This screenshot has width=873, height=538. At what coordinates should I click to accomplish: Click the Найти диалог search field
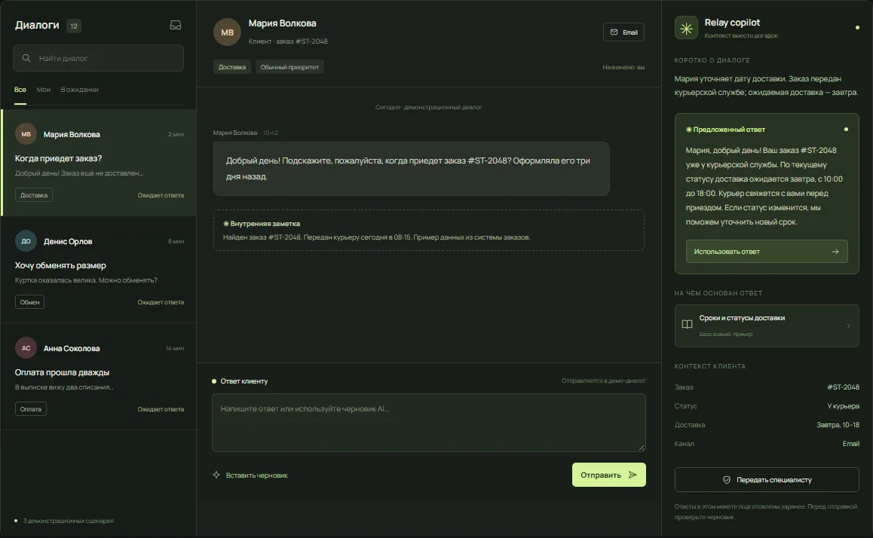point(99,58)
